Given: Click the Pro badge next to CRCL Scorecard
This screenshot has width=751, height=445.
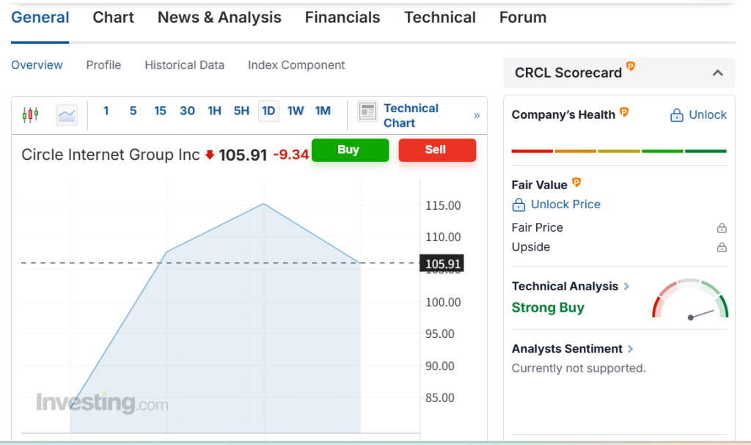Looking at the screenshot, I should click(x=631, y=66).
